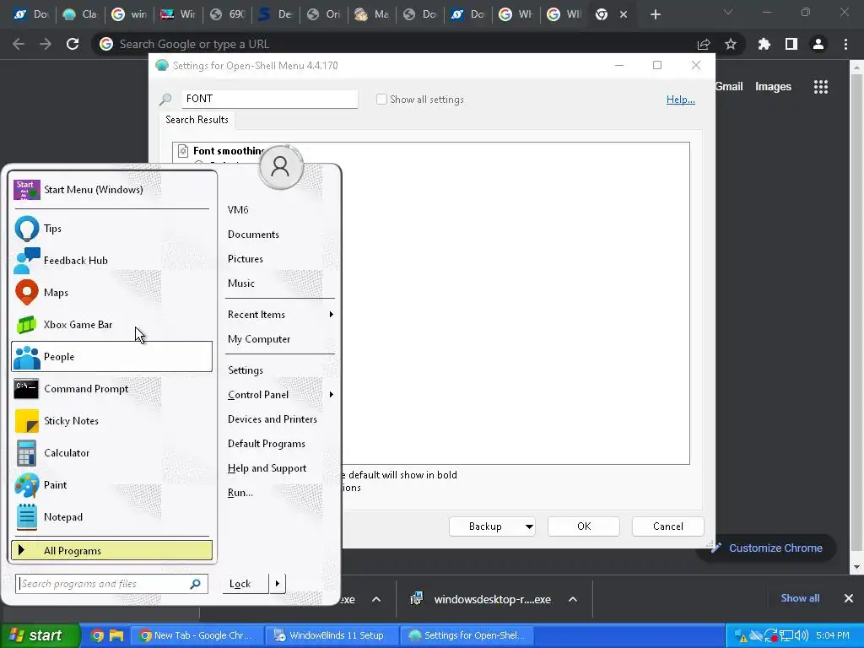Launch Feedback Hub app
This screenshot has height=648, width=864.
111,260
